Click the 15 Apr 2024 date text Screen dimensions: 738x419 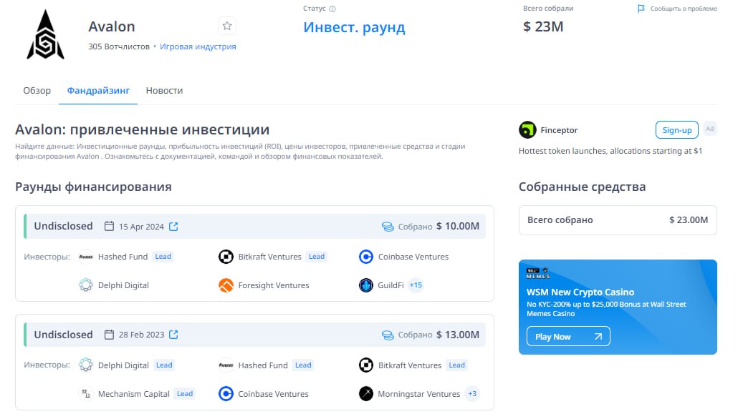pos(141,227)
